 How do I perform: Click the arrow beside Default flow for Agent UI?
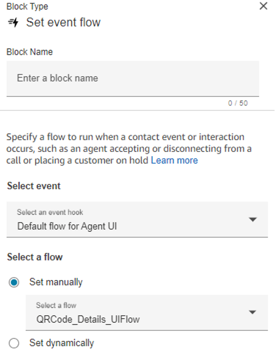tap(253, 220)
